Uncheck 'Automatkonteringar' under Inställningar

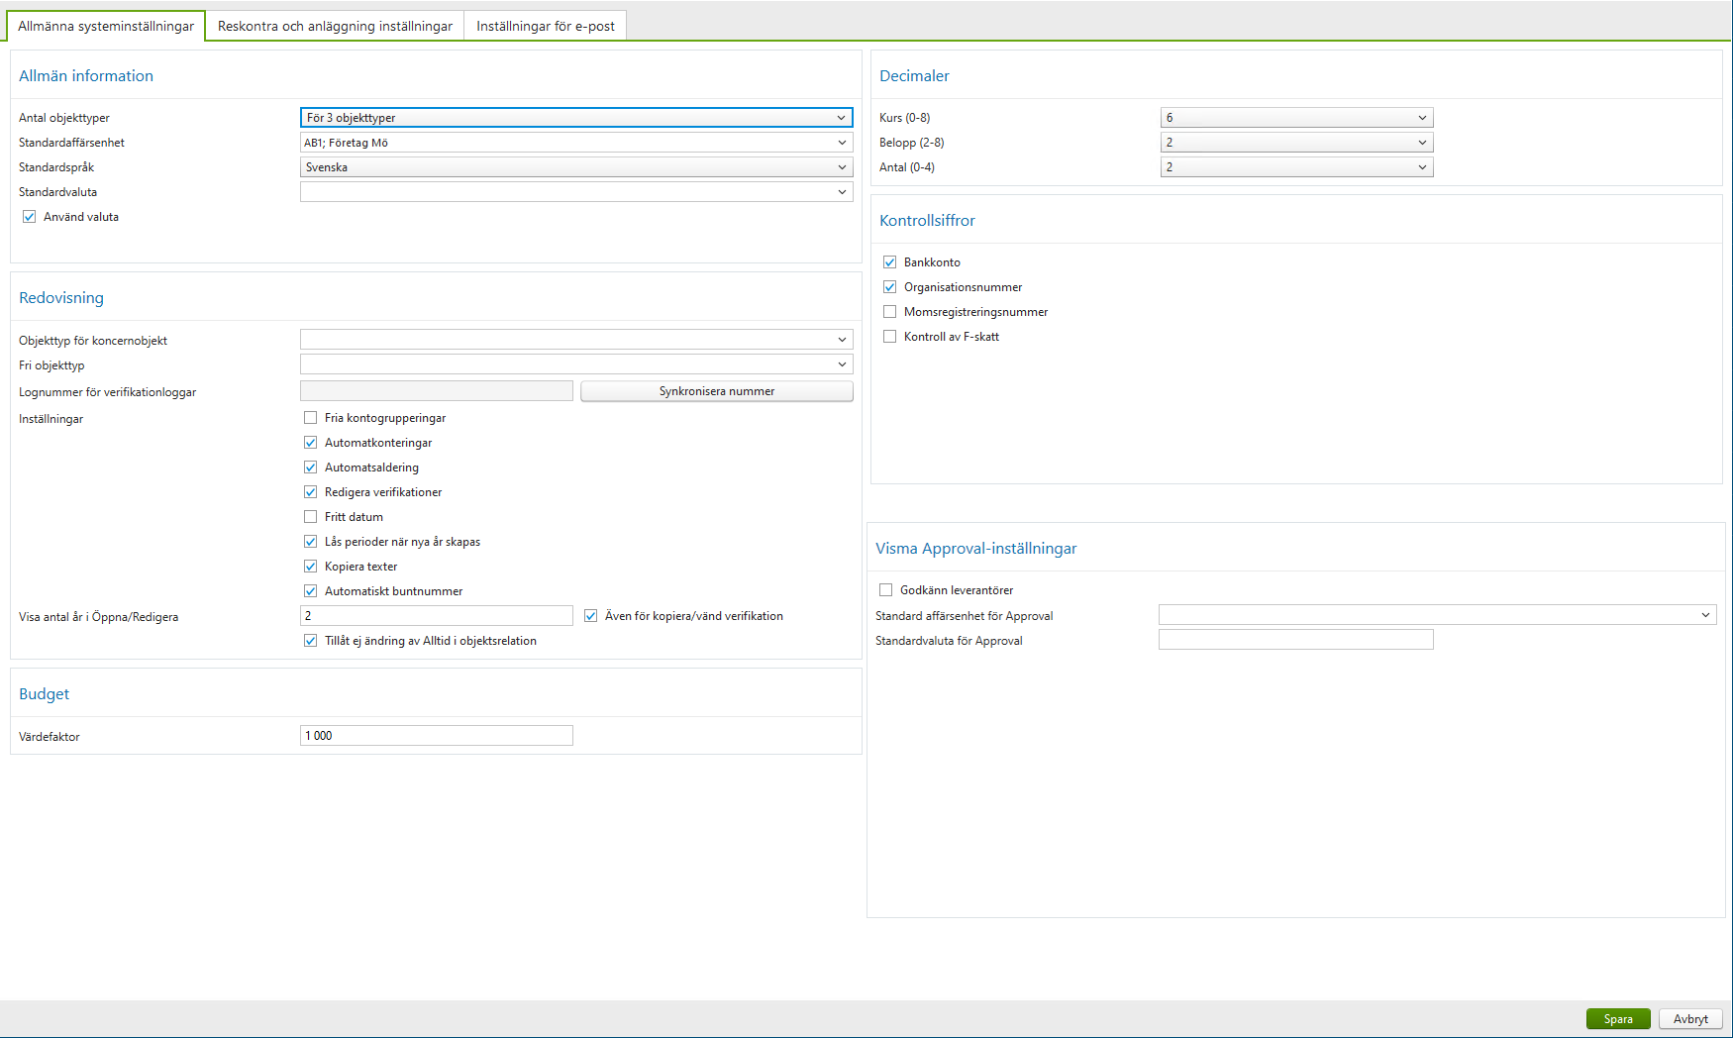click(311, 442)
